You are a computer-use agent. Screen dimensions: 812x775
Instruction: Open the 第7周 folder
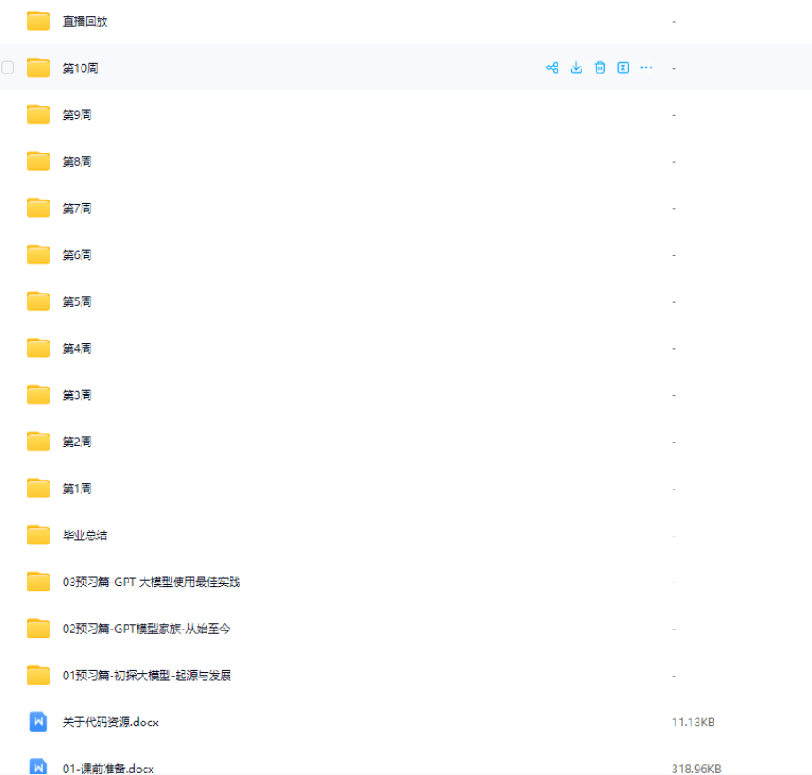76,207
